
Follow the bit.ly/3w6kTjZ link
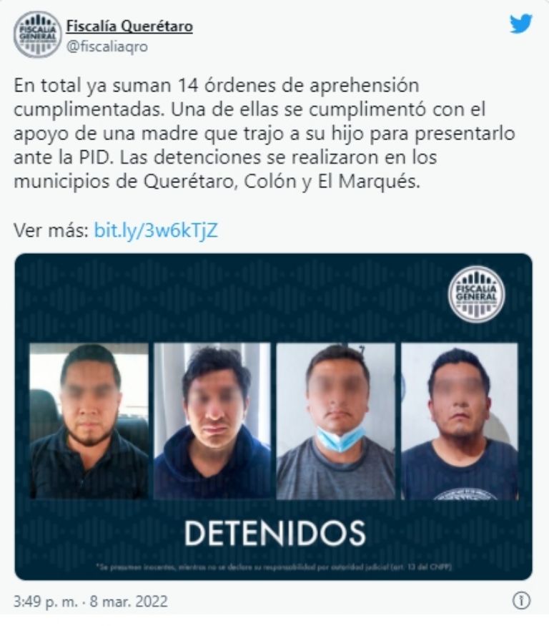coord(156,230)
